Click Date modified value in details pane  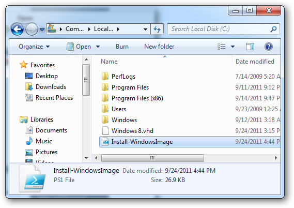190,170
